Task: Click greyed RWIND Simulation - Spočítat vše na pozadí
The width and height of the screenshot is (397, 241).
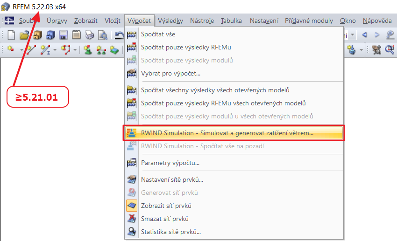Action: 235,146
